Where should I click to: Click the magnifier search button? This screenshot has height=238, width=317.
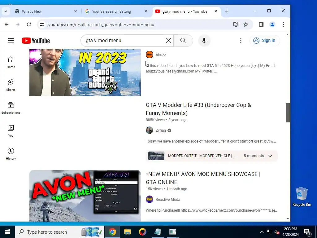tap(183, 41)
